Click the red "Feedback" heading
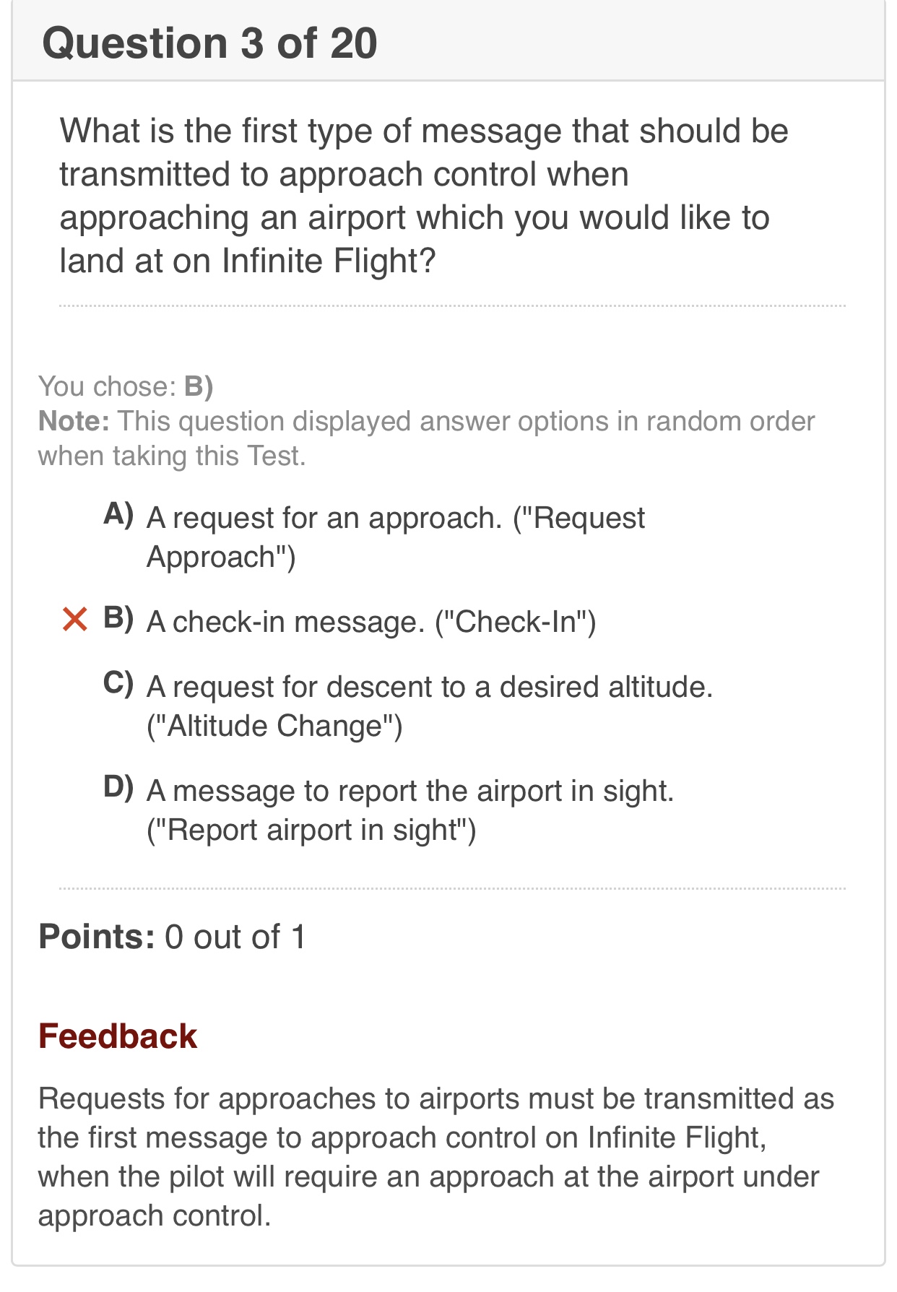Screen dimensions: 897x1292 click(x=118, y=1036)
